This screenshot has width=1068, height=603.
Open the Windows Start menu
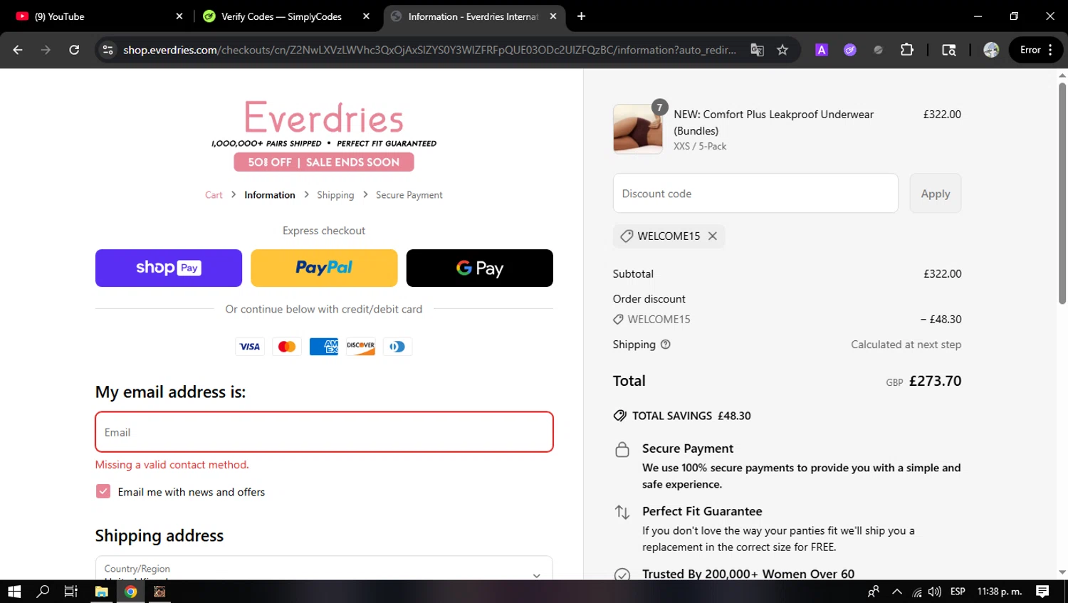click(x=14, y=592)
